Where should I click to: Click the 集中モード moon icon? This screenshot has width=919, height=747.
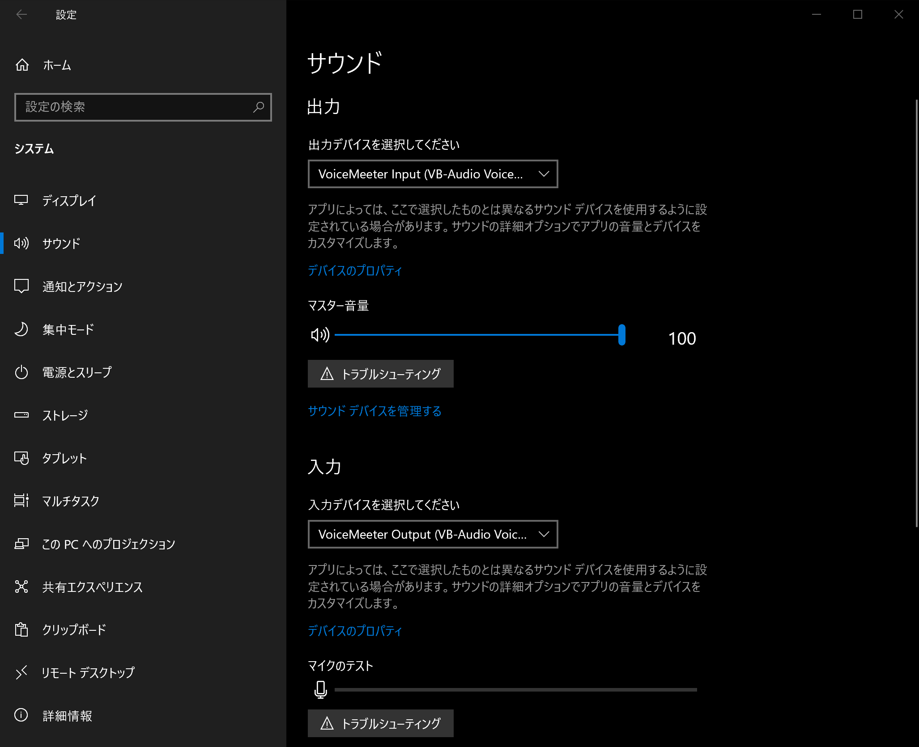point(21,329)
